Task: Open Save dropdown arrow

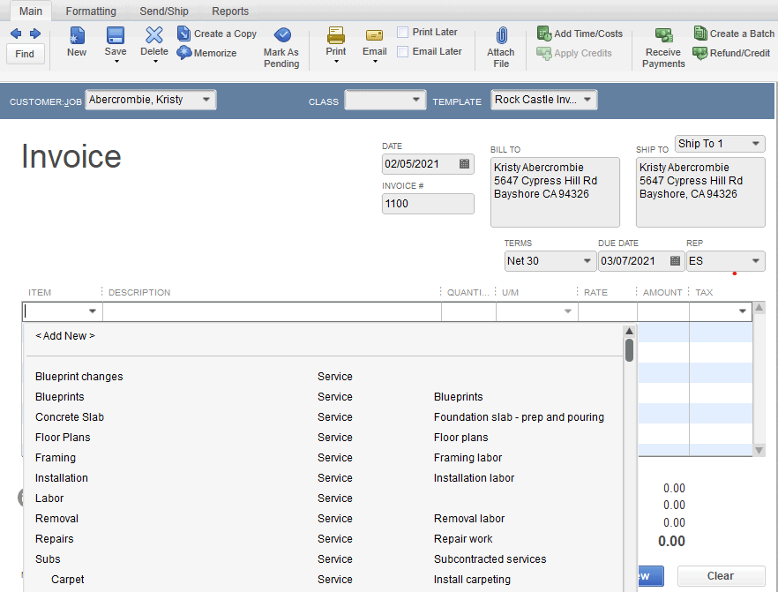Action: (x=116, y=62)
